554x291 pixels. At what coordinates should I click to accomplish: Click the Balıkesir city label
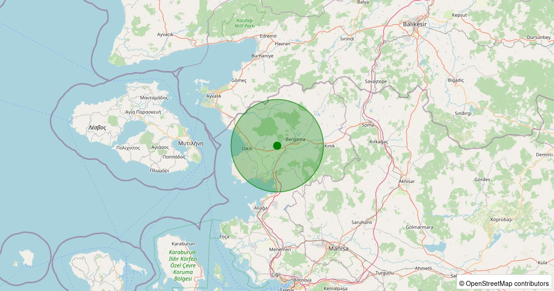(415, 24)
